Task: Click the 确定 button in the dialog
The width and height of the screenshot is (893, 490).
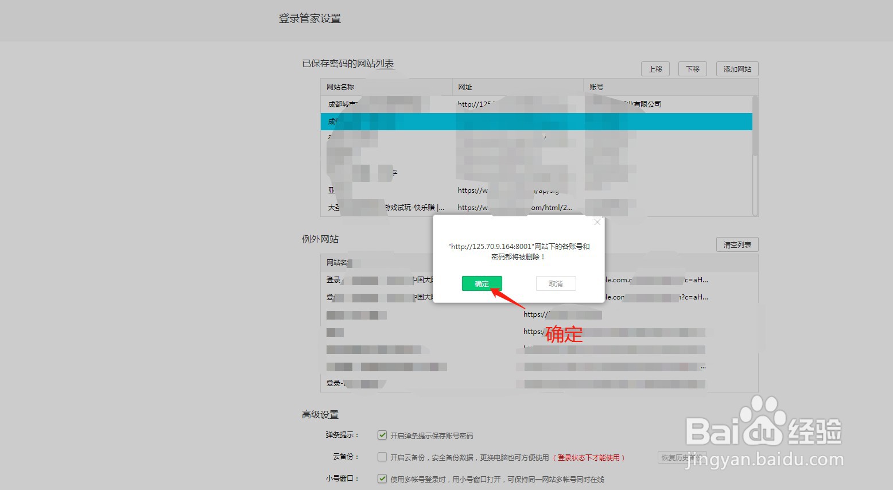Action: click(x=481, y=283)
